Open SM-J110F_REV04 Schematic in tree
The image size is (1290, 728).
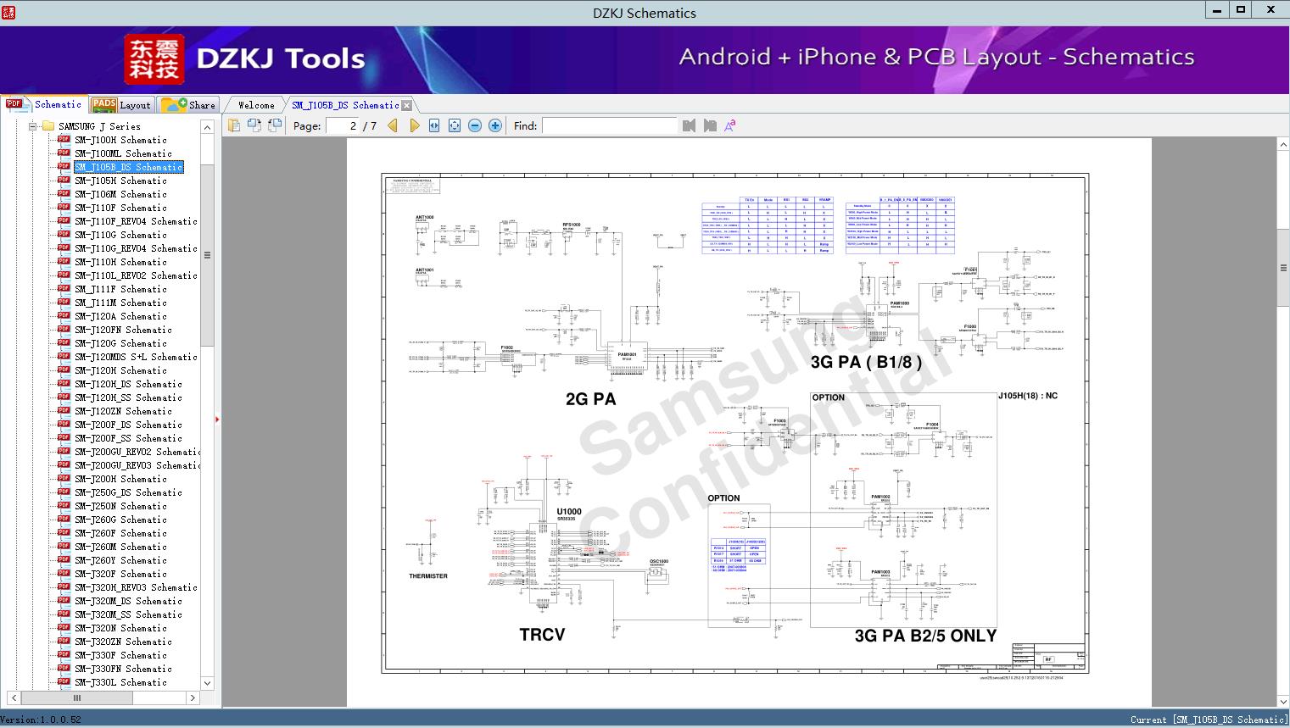[136, 221]
